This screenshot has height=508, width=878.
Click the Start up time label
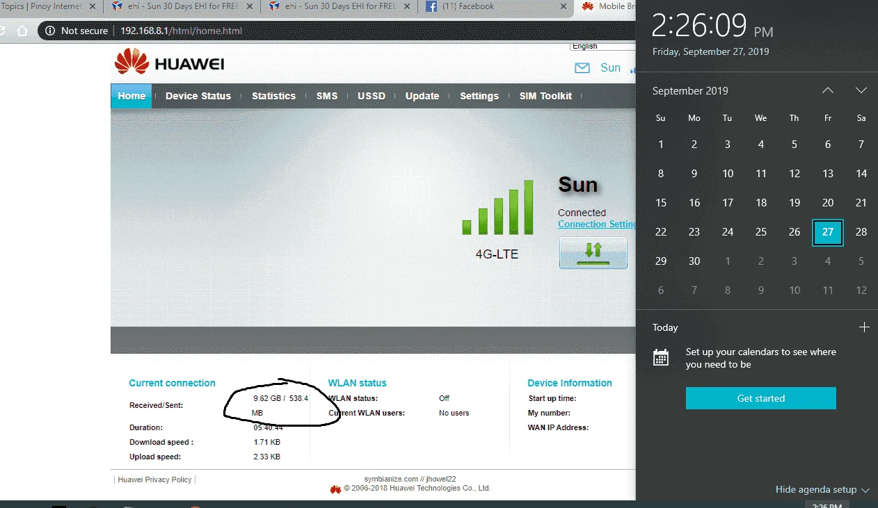click(x=552, y=398)
